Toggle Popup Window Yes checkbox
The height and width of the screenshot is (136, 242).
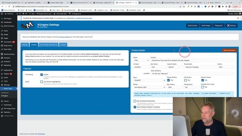coord(168,80)
